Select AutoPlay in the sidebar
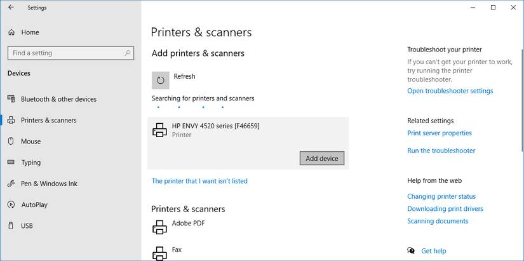This screenshot has width=524, height=261. (34, 205)
